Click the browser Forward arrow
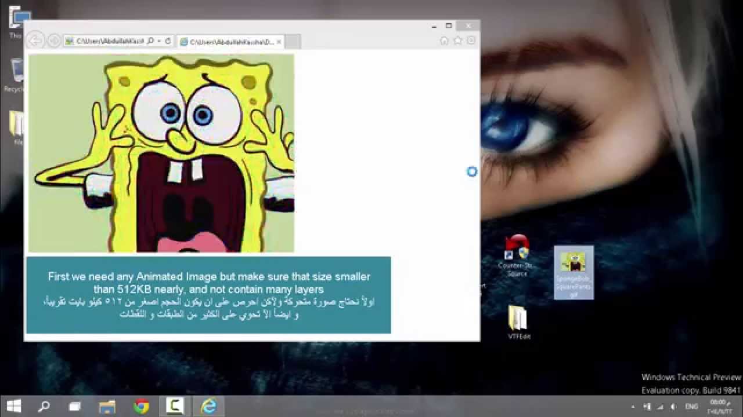 tap(54, 41)
